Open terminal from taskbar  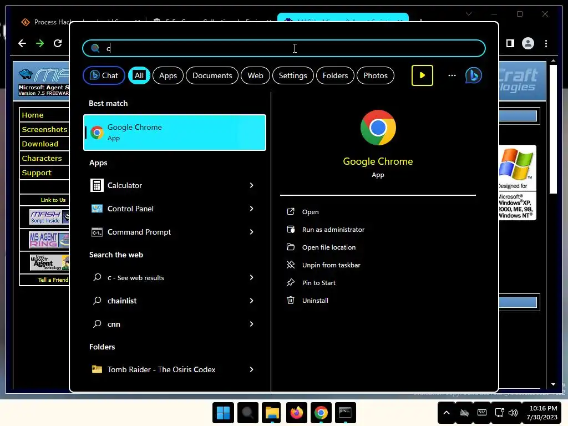[x=345, y=413]
